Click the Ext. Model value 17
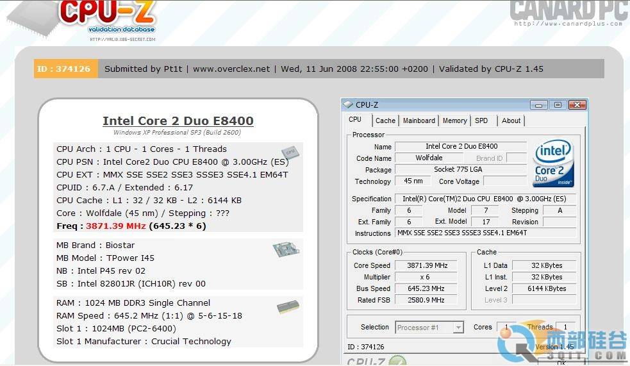The height and width of the screenshot is (366, 630). [486, 222]
